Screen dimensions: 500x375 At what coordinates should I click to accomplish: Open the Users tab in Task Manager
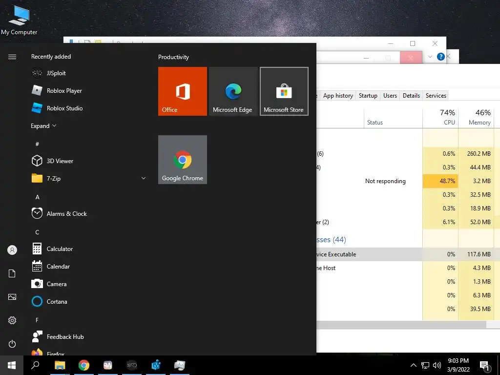click(390, 96)
